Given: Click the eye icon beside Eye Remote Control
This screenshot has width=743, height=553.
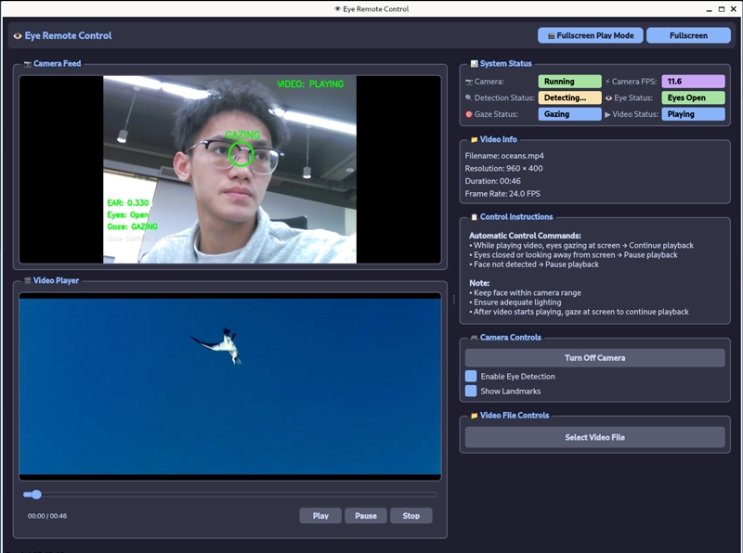Looking at the screenshot, I should click(18, 36).
